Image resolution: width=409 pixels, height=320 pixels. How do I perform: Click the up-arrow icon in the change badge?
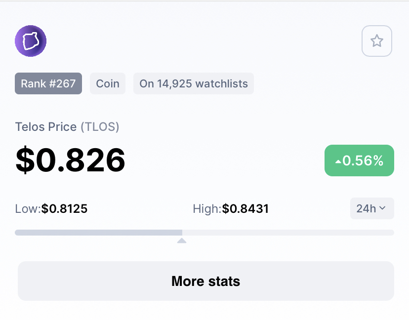tap(338, 161)
